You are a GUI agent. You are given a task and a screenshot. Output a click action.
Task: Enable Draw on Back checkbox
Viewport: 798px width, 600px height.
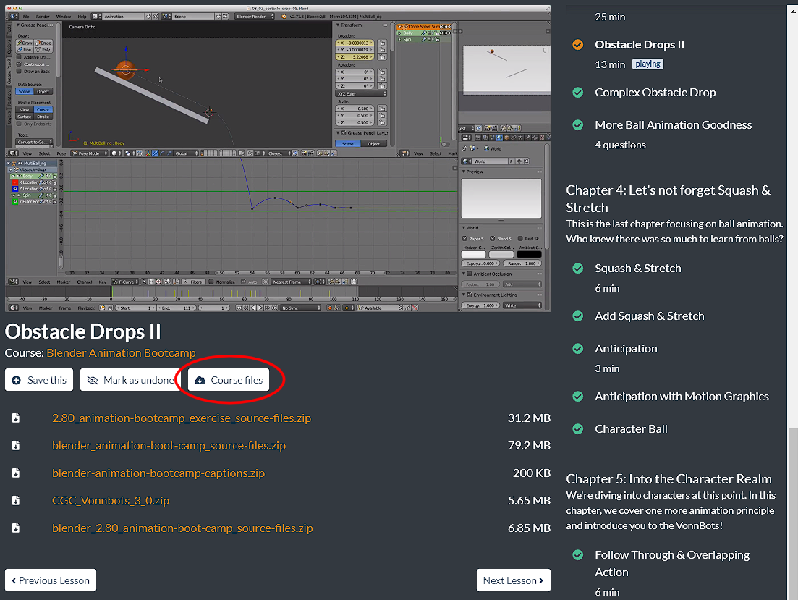point(20,72)
